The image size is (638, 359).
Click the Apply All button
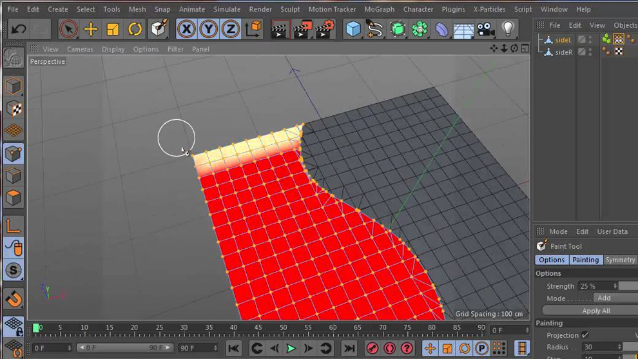tap(595, 311)
